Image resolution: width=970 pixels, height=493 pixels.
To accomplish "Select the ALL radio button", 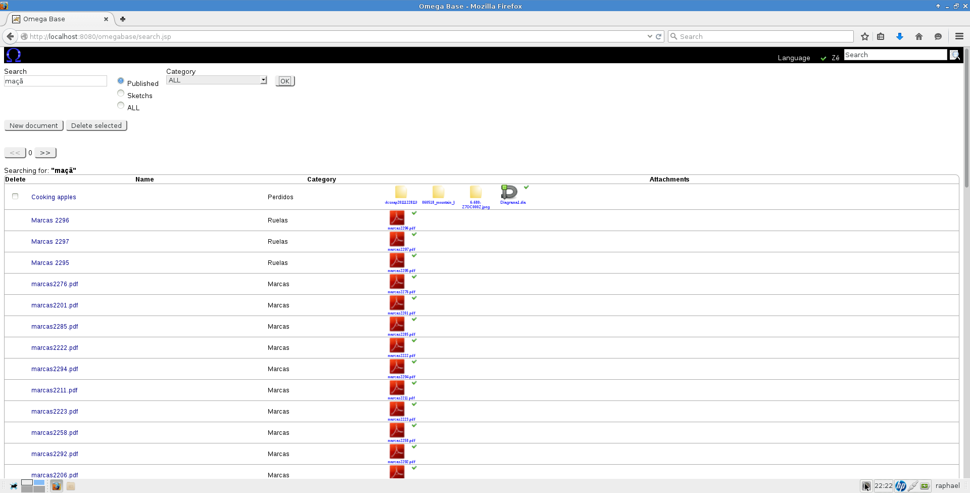I will 120,105.
